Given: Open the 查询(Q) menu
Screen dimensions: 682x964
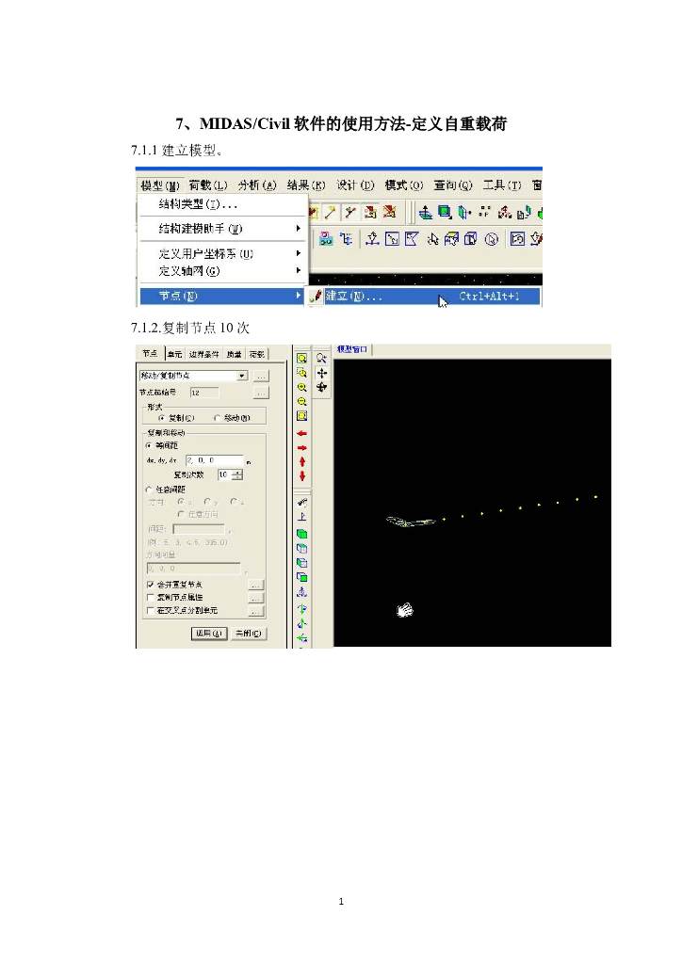Looking at the screenshot, I should [x=453, y=185].
